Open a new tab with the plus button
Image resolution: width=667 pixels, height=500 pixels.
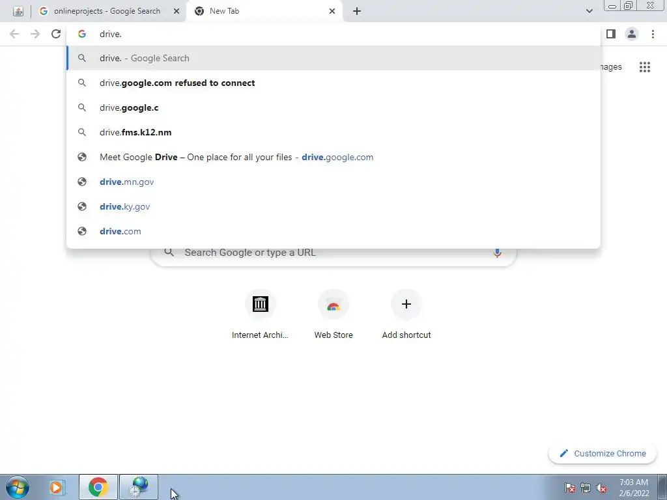coord(357,11)
